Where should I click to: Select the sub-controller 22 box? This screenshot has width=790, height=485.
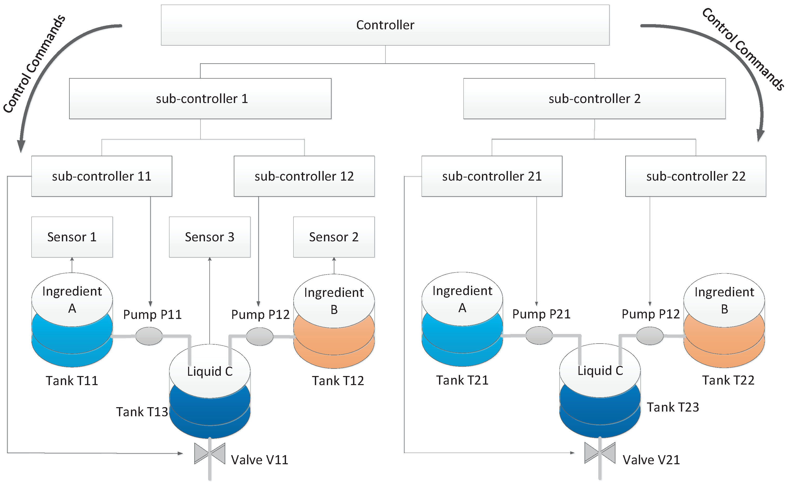696,176
